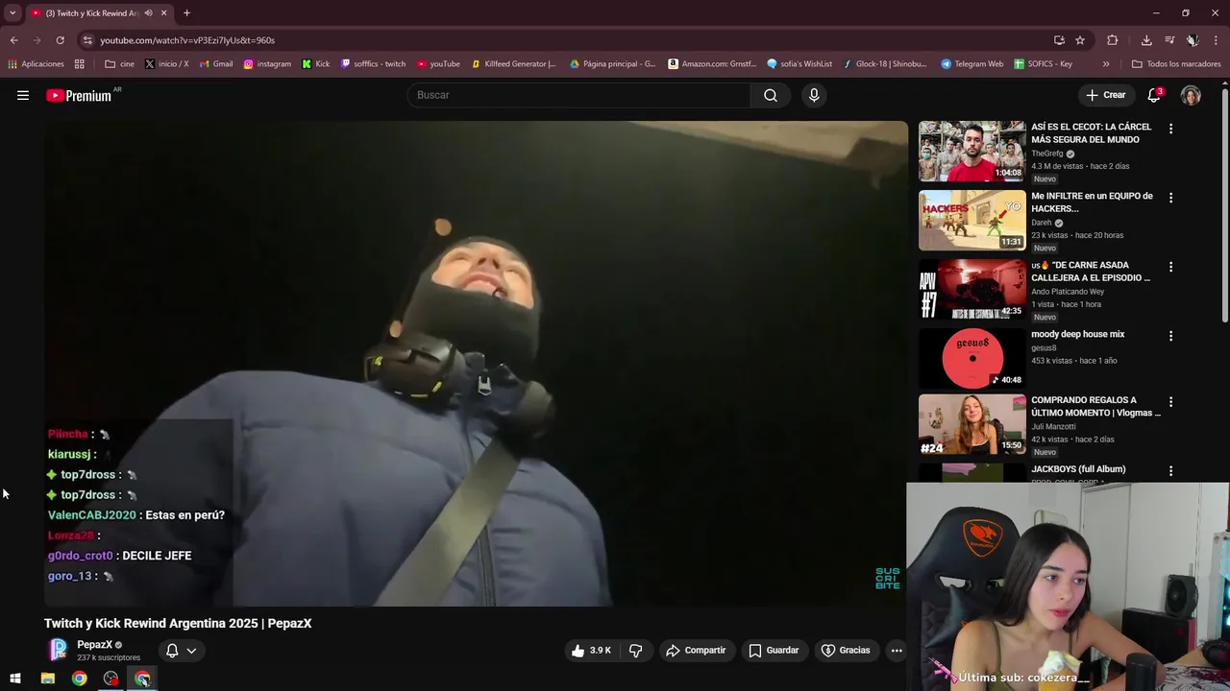Start voice search with microphone icon
Screen dimensions: 1230x691
pos(814,95)
